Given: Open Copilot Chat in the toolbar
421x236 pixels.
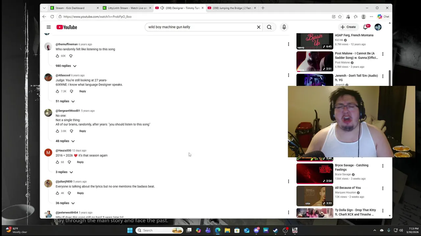Looking at the screenshot, I should pos(383,17).
